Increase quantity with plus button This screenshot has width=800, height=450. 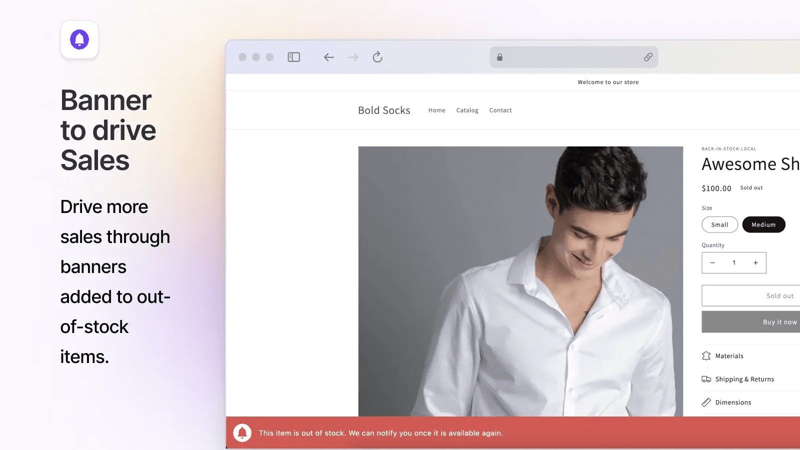click(x=755, y=263)
